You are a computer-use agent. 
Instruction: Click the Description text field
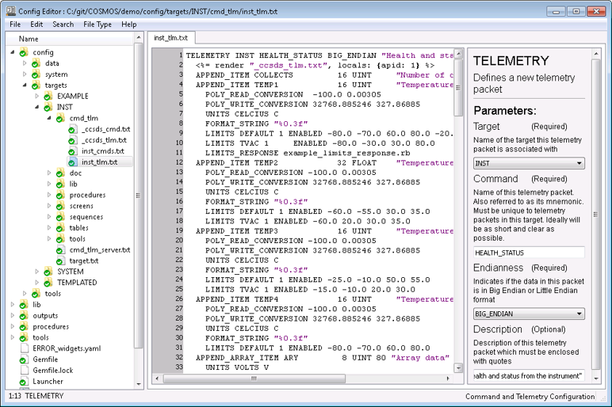[529, 375]
